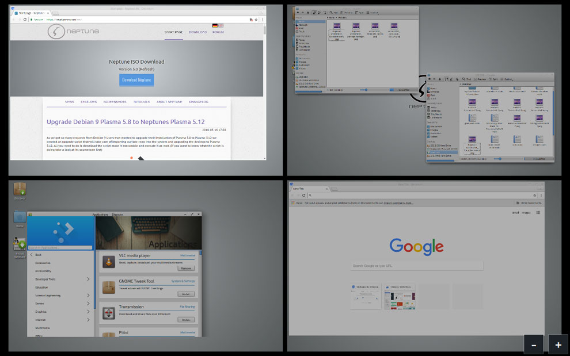Screen dimensions: 570x356
Task: Open the Install Neptune desktop icon
Action: tap(20, 247)
